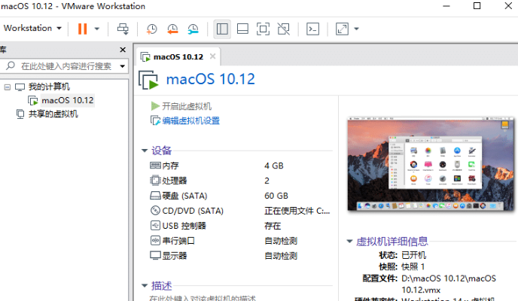The image size is (518, 301).
Task: Open the 处理器 device entry
Action: [175, 181]
